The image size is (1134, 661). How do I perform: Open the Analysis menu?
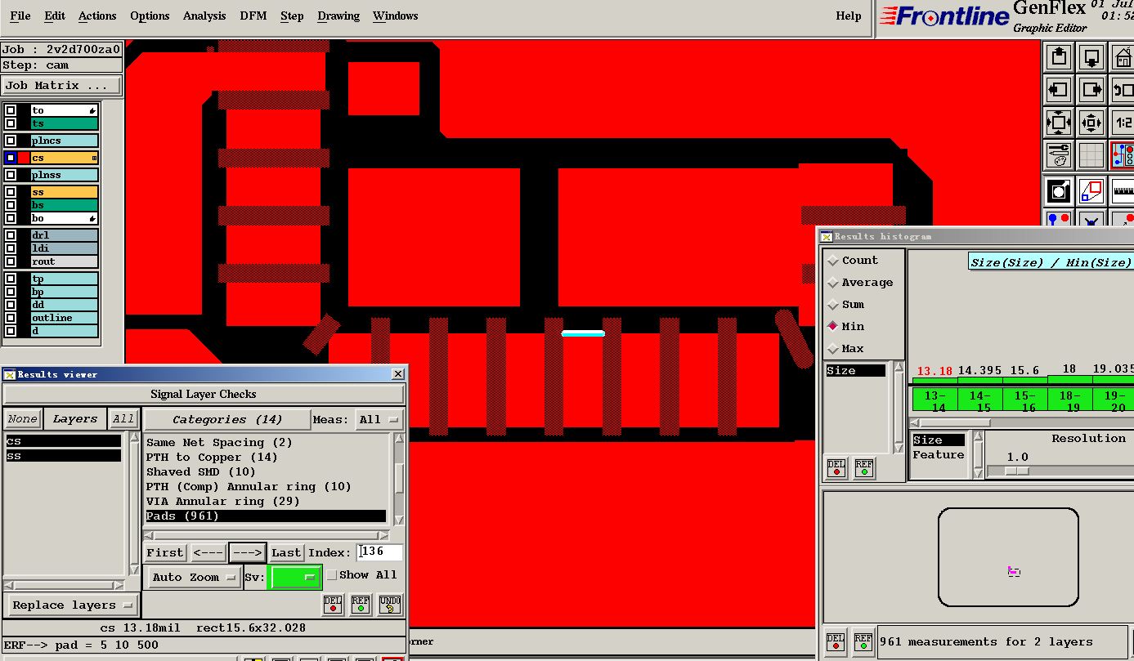[204, 16]
